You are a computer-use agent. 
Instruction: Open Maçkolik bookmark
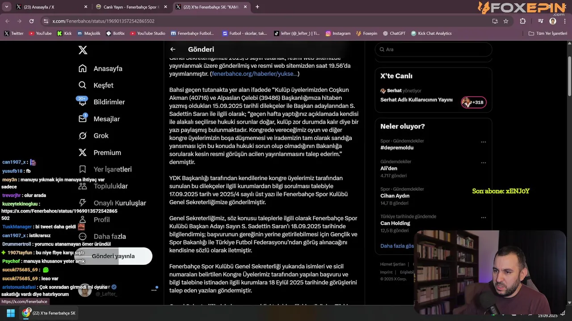pyautogui.click(x=89, y=33)
